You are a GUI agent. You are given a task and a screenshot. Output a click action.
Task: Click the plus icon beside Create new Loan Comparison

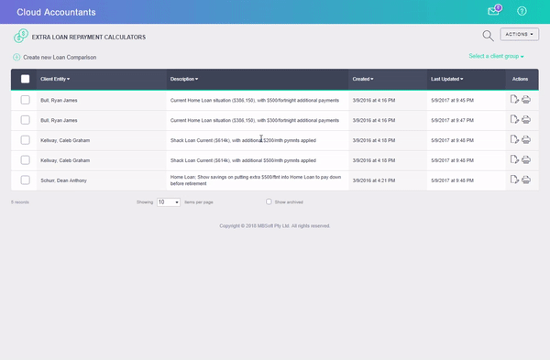point(16,57)
